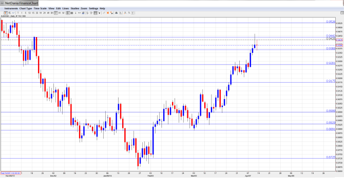
Task: Open the Studies menu
Action: pos(74,8)
